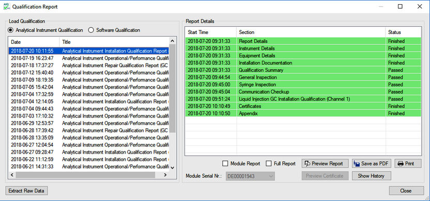This screenshot has height=201, width=430.
Task: Minimize the Qualification Report window
Action: 381,7
